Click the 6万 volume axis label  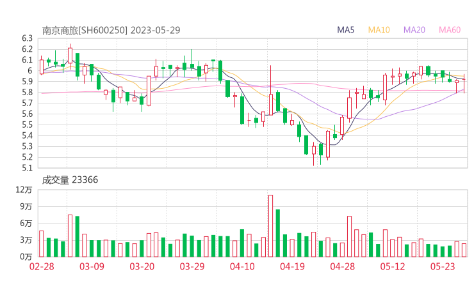pyautogui.click(x=26, y=224)
